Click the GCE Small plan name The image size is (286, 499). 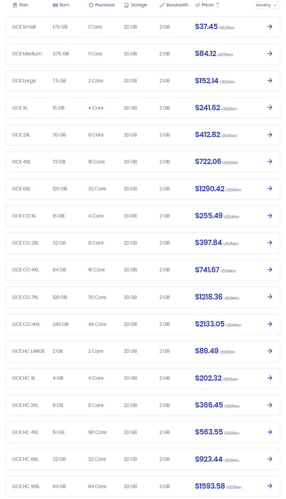tap(24, 27)
